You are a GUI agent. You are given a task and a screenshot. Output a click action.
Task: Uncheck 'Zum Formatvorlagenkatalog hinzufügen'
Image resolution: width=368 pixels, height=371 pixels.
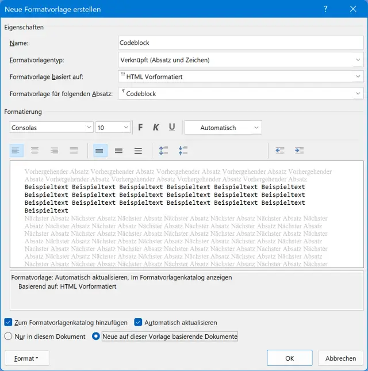[x=8, y=323]
